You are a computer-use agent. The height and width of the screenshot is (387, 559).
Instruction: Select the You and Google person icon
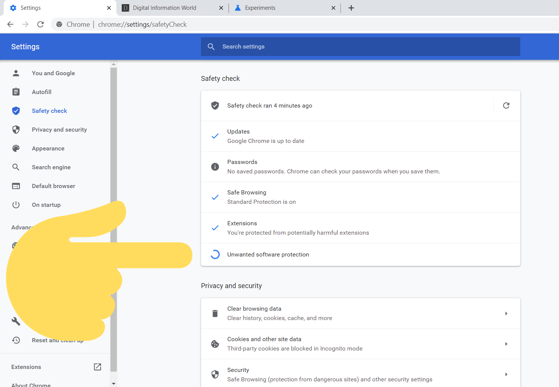pos(16,73)
